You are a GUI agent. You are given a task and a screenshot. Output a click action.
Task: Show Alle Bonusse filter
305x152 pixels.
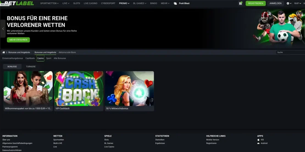click(x=60, y=58)
